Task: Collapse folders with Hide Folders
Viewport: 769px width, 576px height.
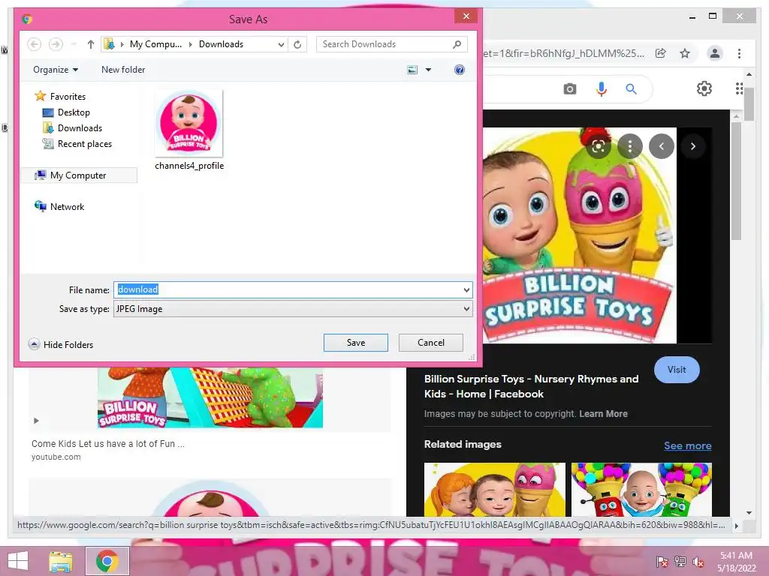Action: (61, 344)
